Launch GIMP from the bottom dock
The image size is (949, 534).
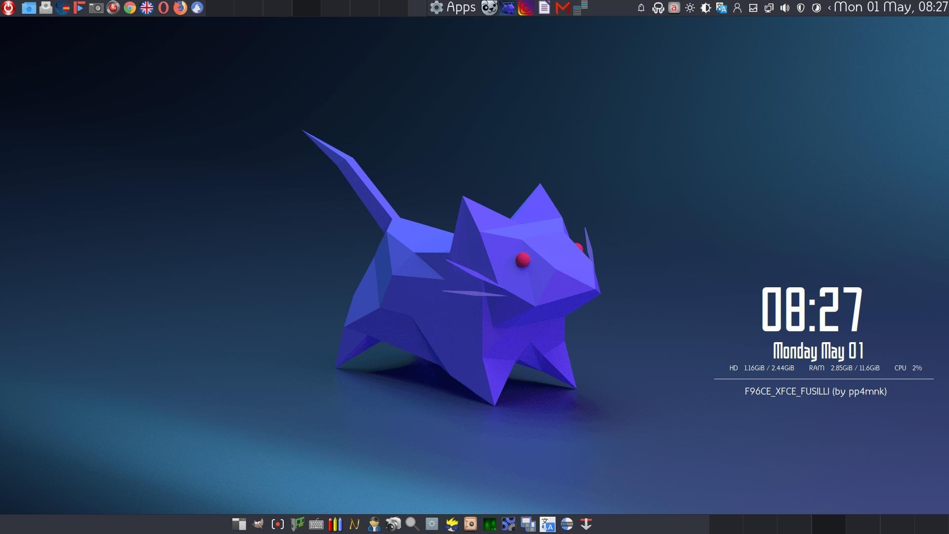point(259,524)
